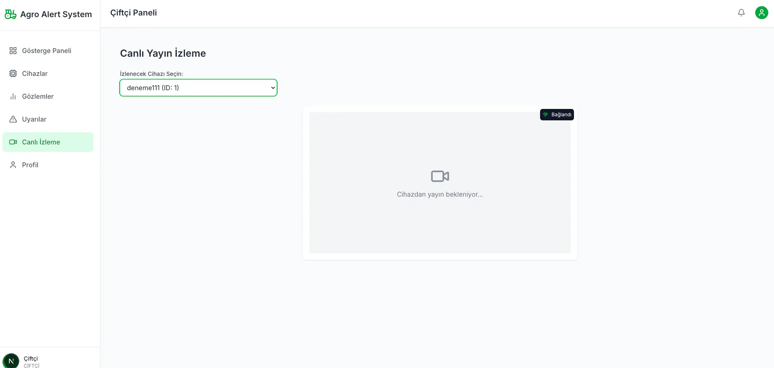Screen dimensions: 774x368
Task: Open notifications bell icon
Action: 741,13
